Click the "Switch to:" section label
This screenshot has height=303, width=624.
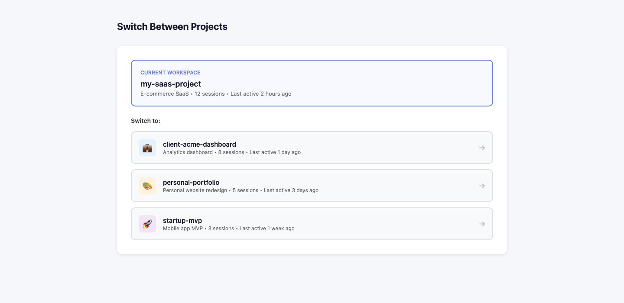tap(146, 121)
